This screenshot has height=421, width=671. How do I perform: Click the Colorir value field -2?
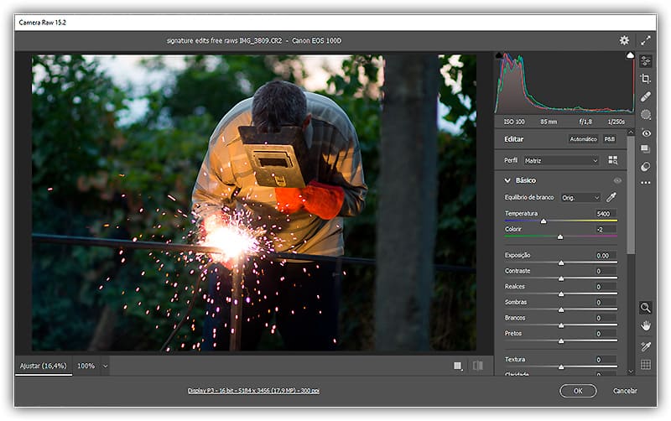[605, 229]
